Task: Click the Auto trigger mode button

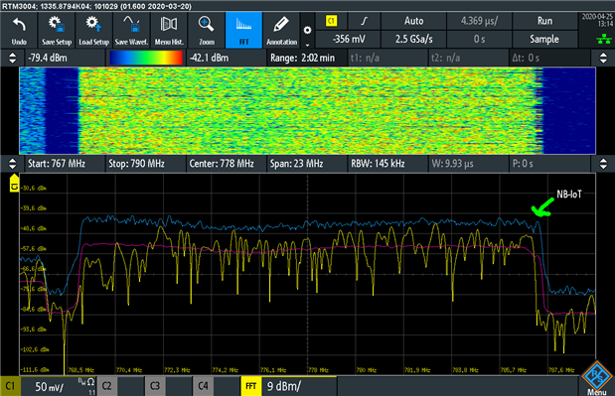Action: (x=413, y=21)
